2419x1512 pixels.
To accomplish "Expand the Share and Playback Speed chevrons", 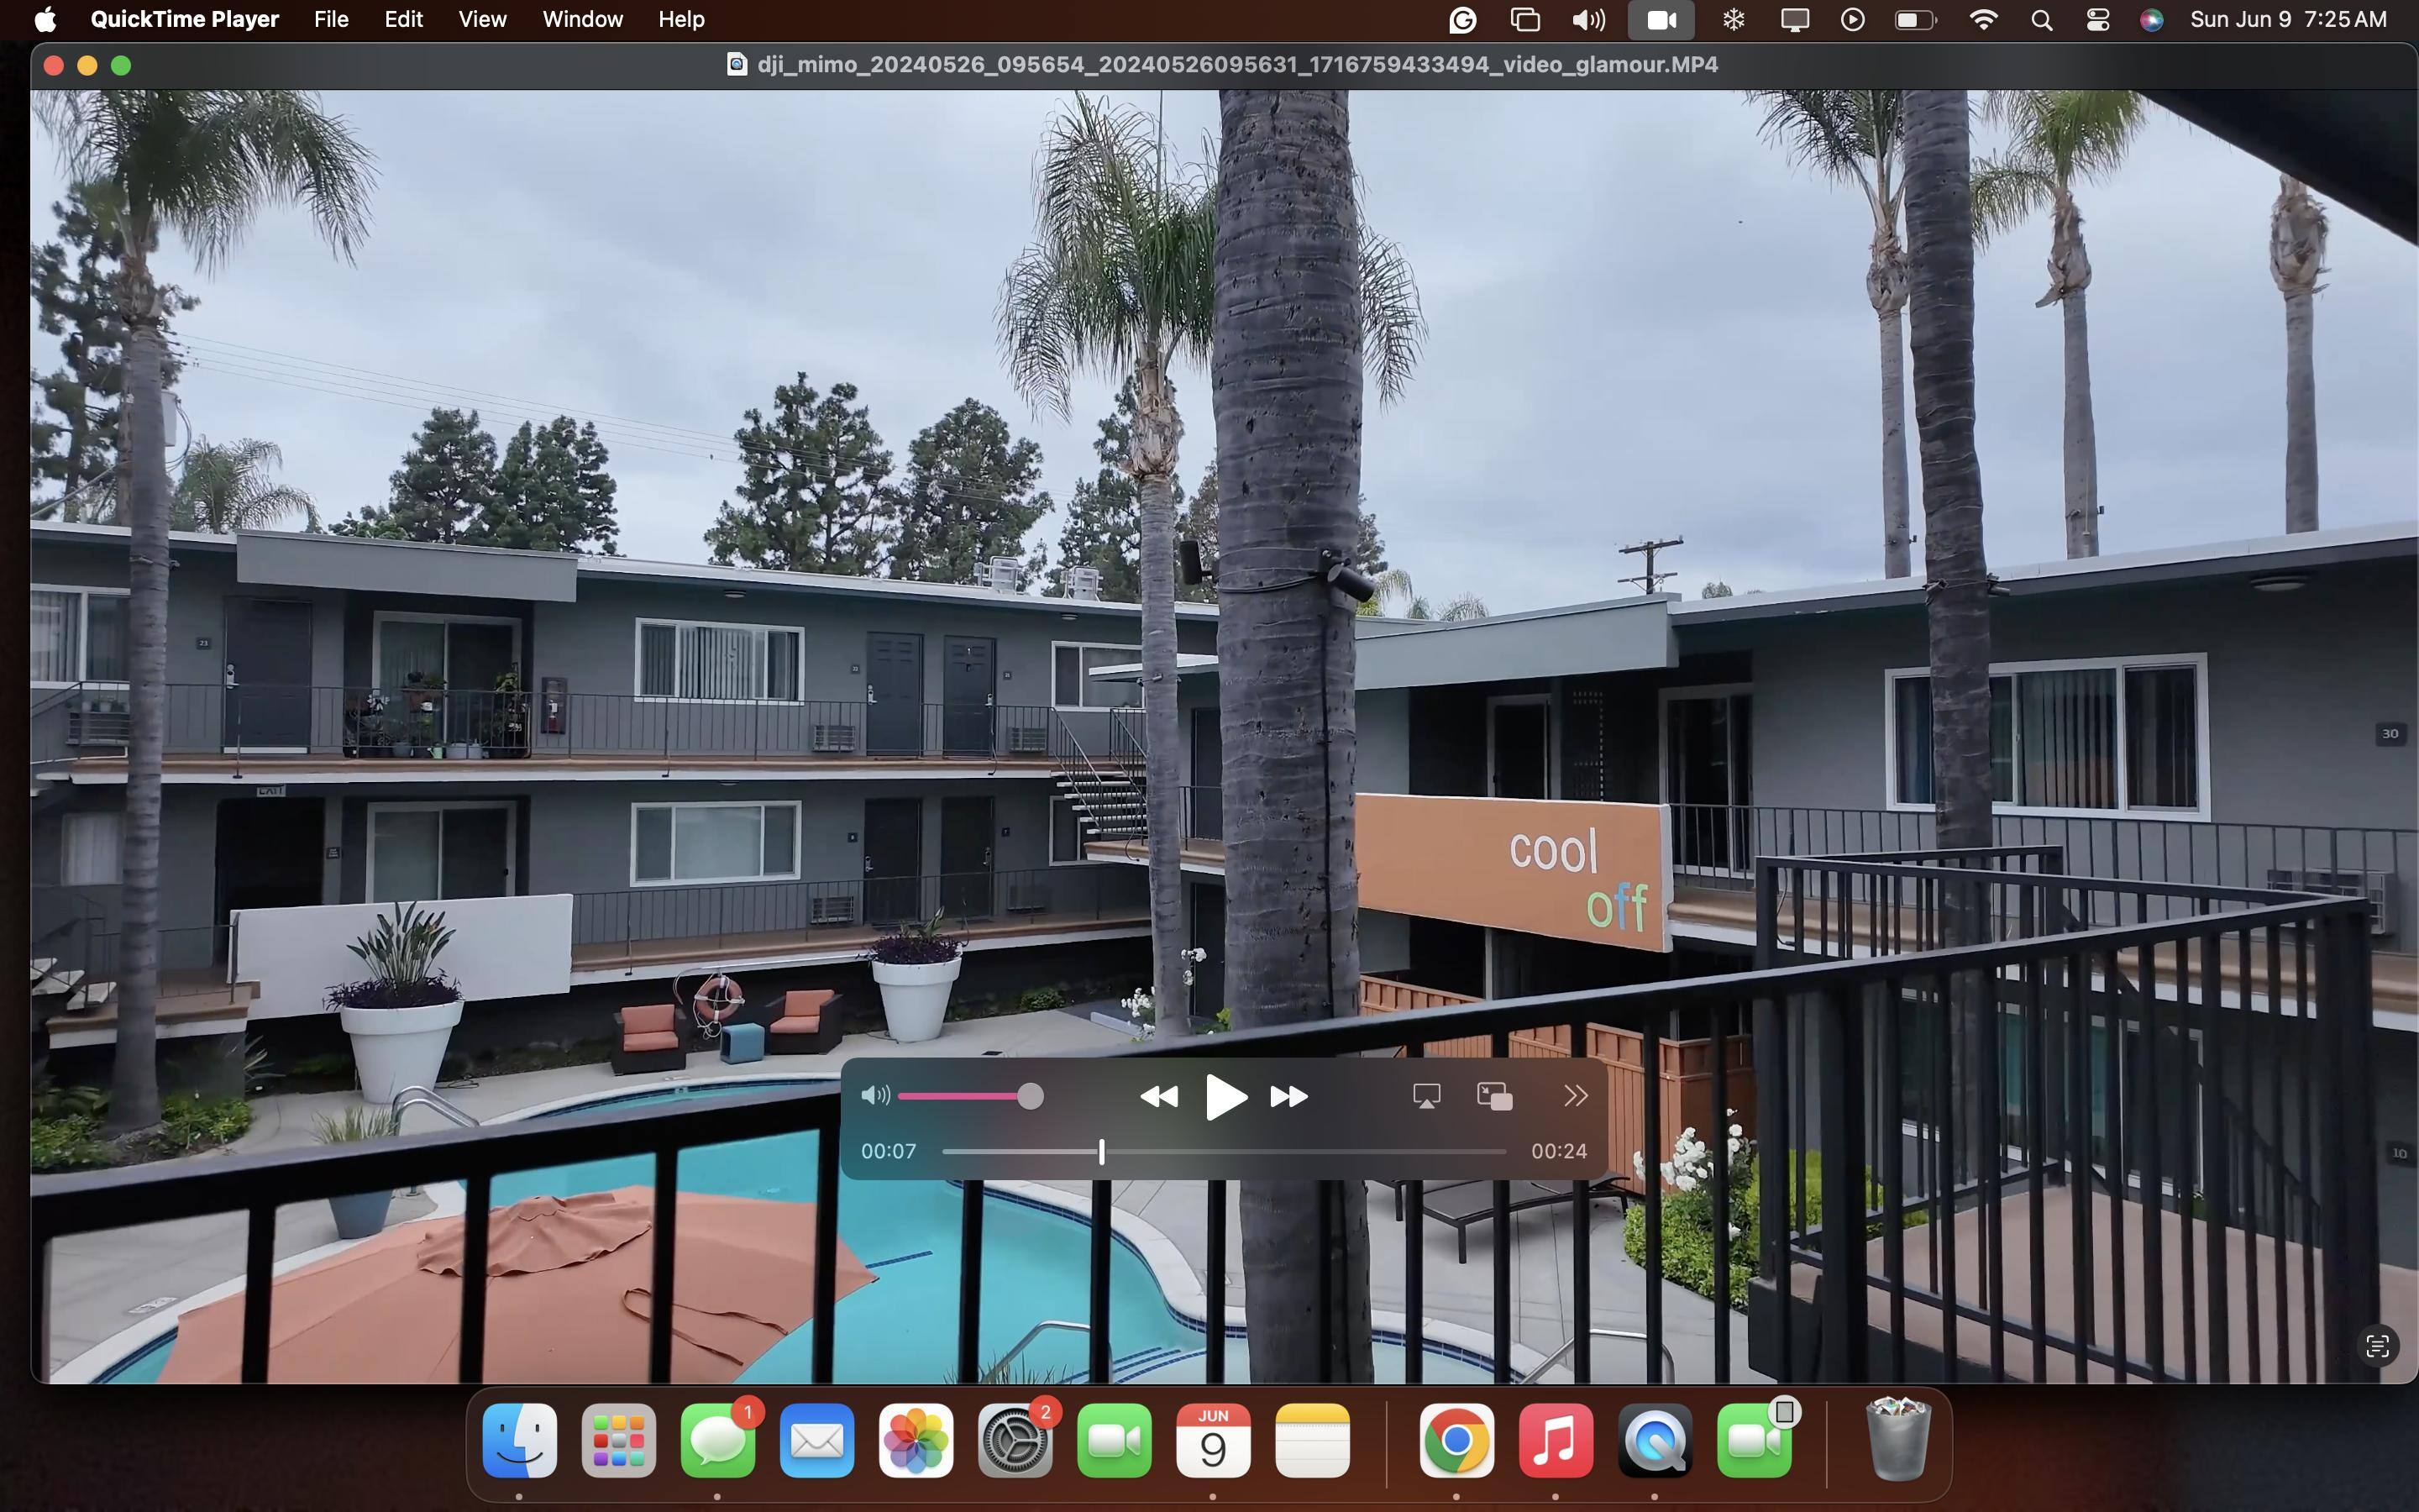I will click(1576, 1097).
